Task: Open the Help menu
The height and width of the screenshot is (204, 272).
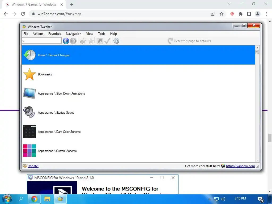Action: point(114,34)
